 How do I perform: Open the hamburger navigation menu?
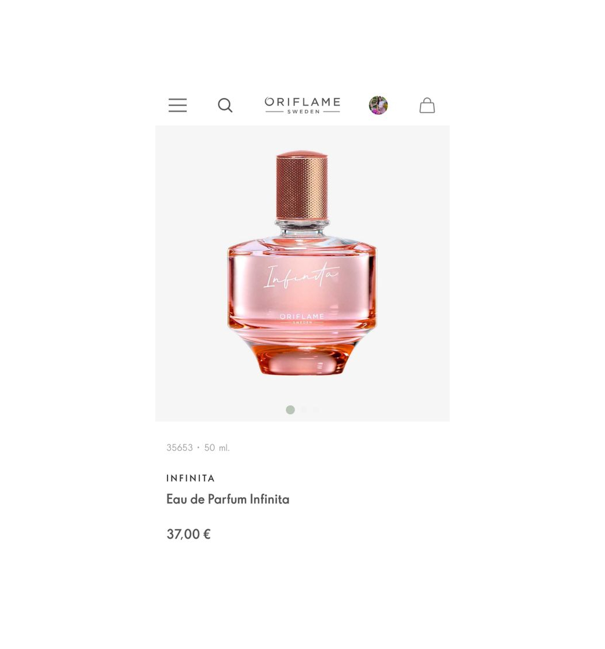177,105
